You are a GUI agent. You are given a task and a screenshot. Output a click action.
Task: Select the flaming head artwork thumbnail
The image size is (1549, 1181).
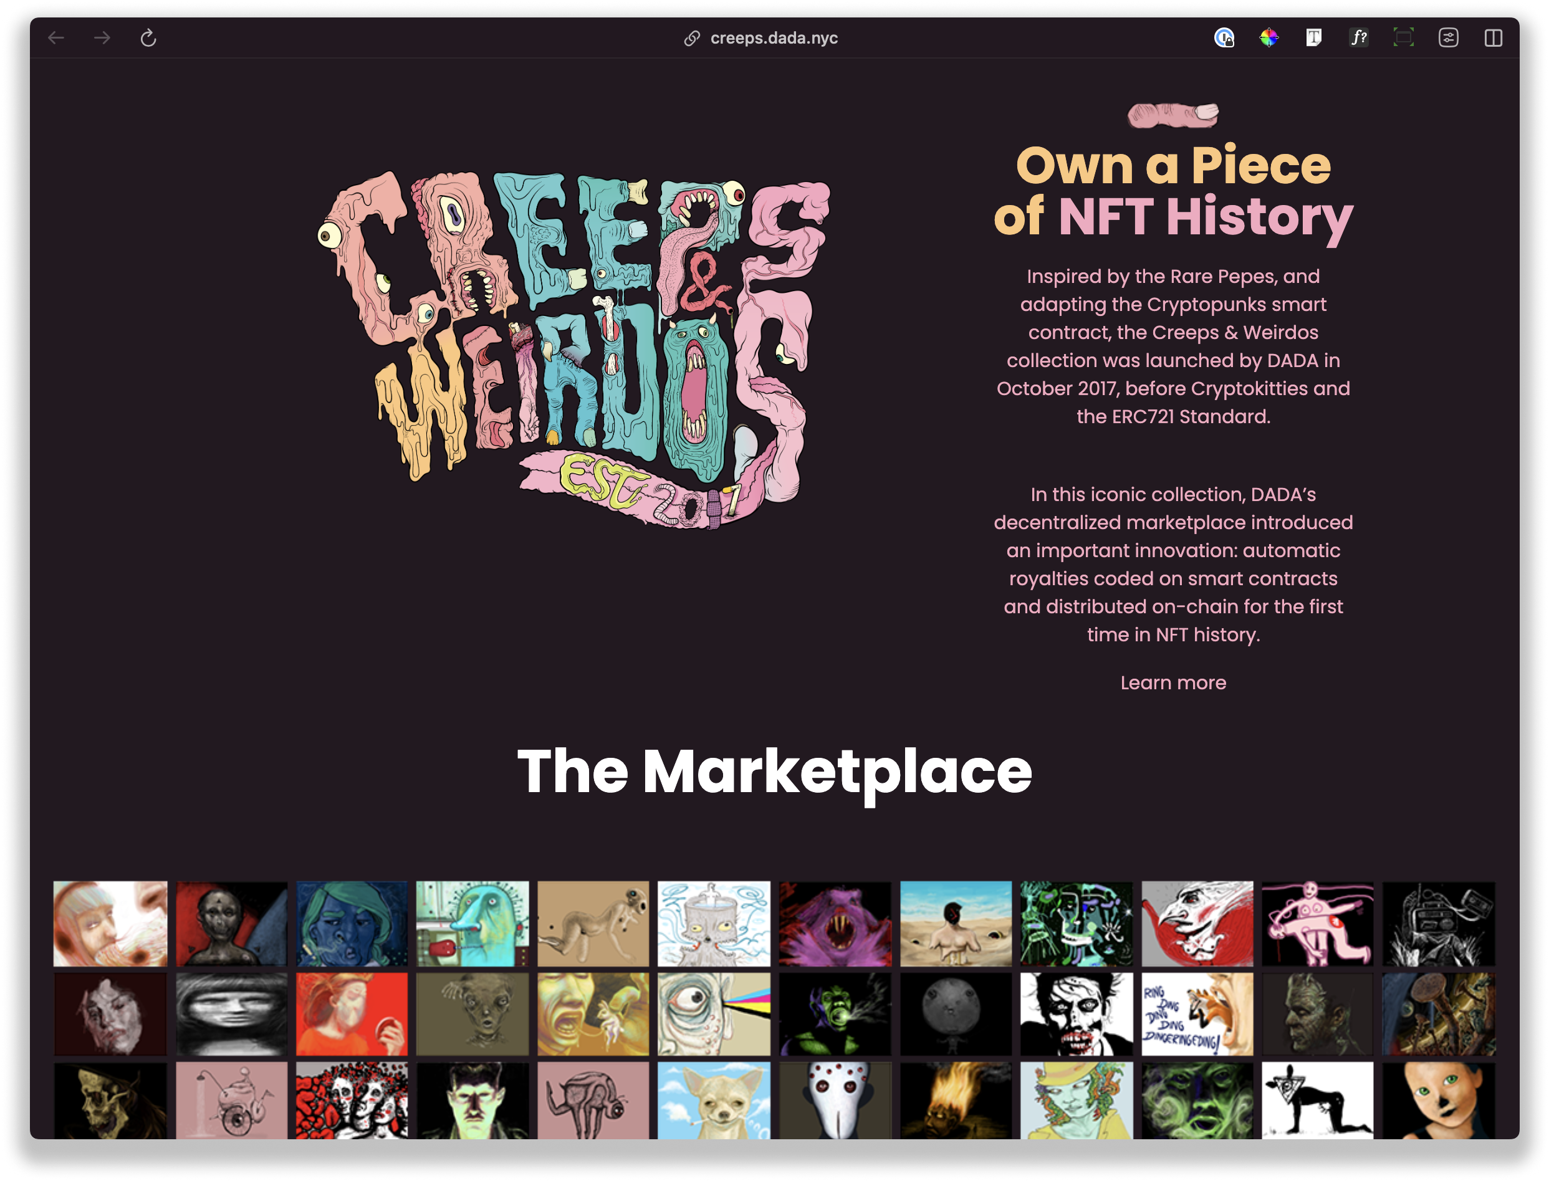pyautogui.click(x=956, y=1100)
